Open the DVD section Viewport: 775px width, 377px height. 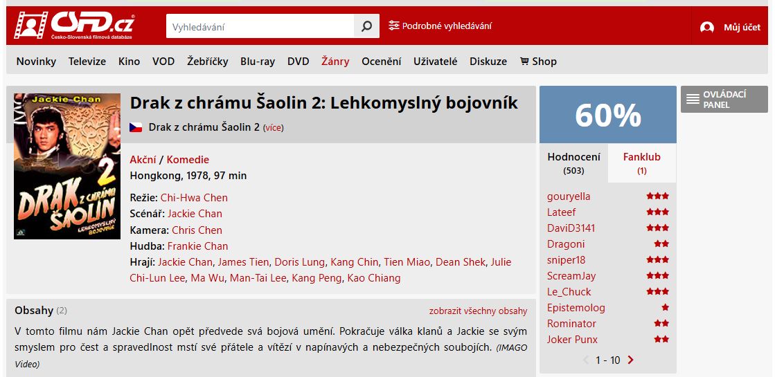(298, 61)
